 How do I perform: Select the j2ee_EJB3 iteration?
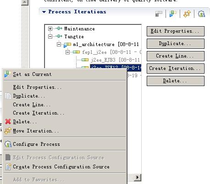(116, 60)
